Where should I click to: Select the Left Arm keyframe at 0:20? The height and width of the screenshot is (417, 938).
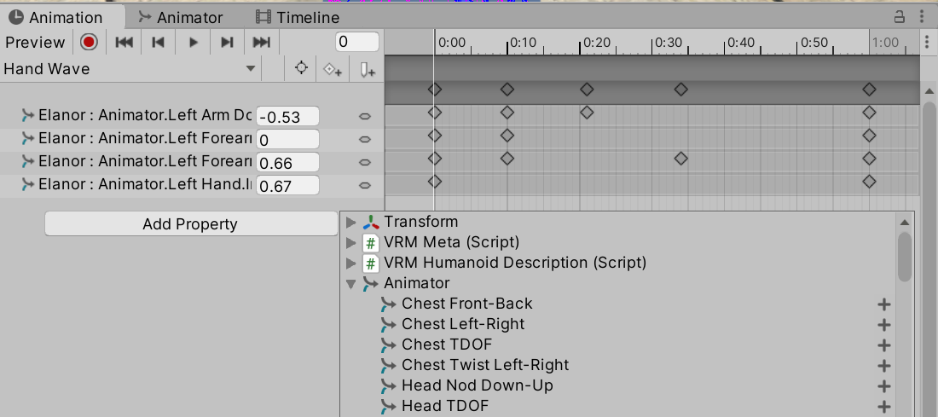(587, 113)
